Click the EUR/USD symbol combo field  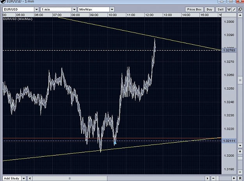coord(18,9)
